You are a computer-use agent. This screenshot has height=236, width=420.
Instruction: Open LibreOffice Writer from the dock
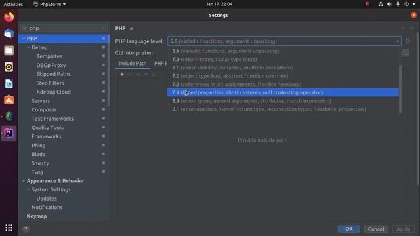[9, 84]
